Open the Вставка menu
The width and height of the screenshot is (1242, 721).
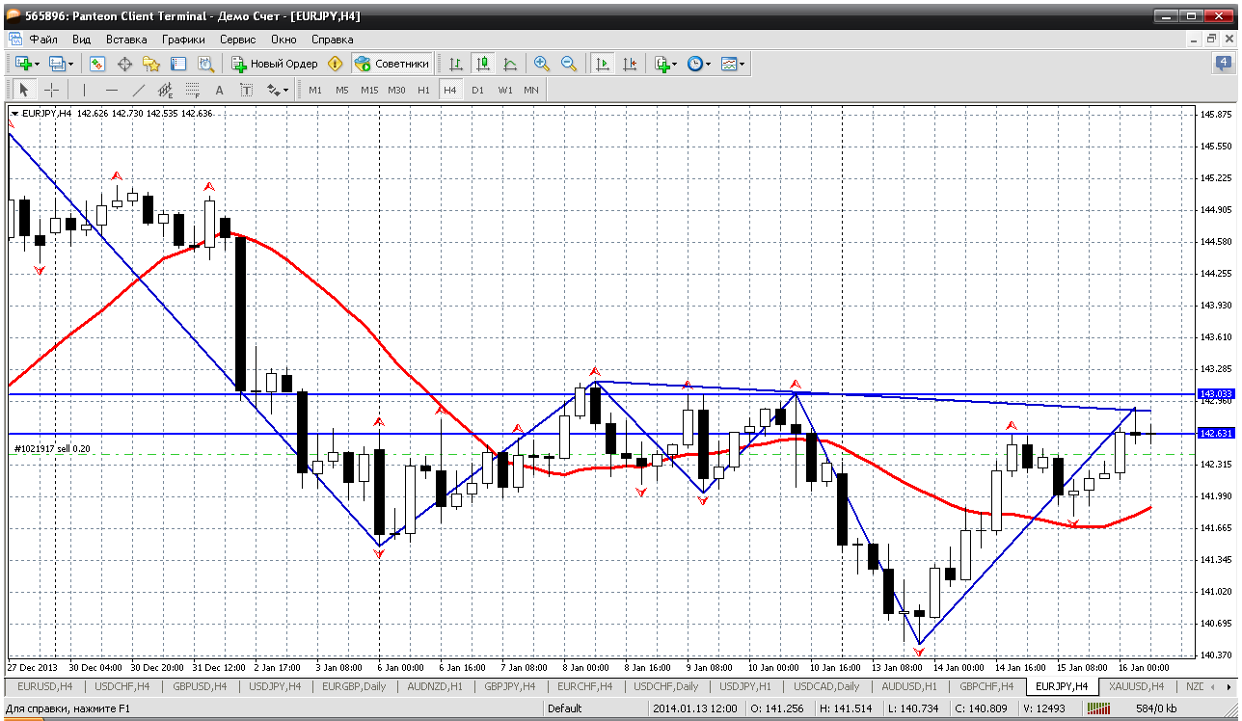coord(126,40)
